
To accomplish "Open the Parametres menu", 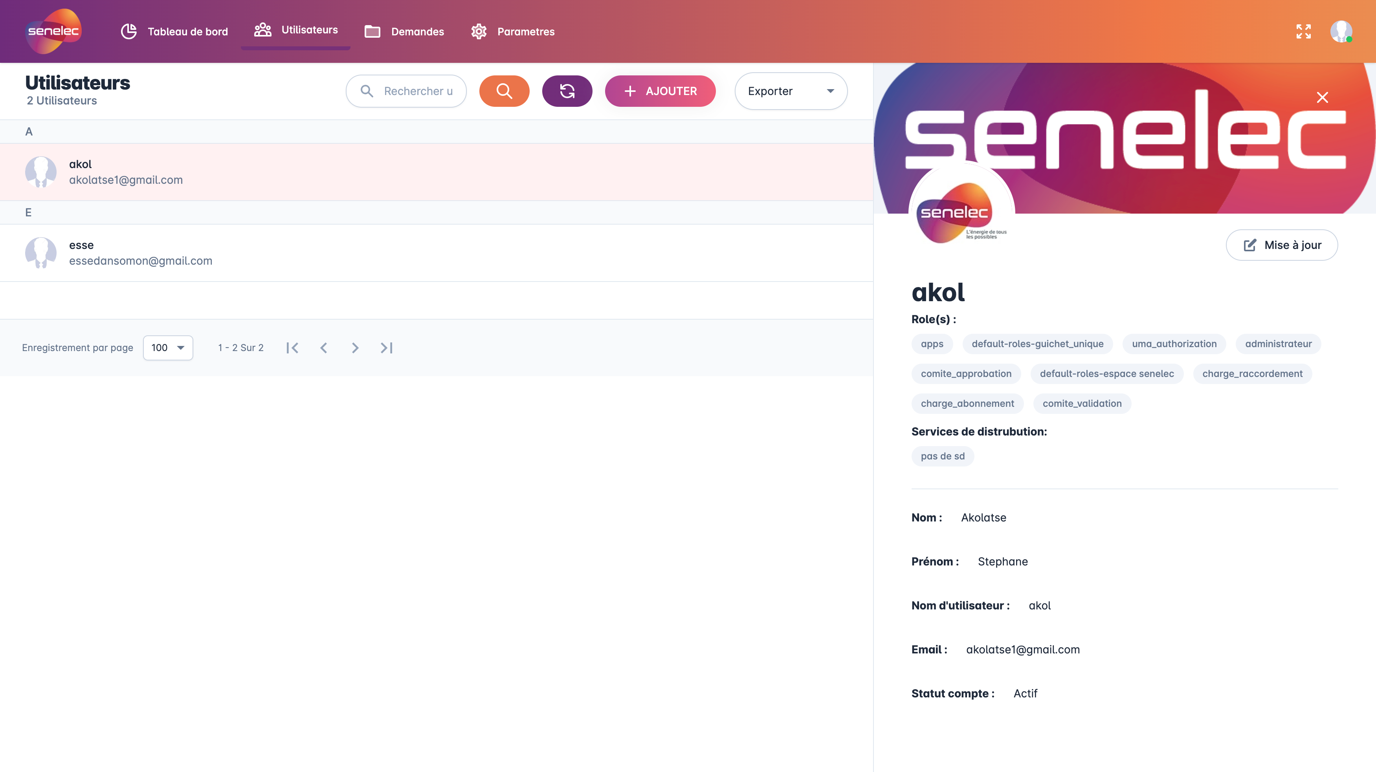I will tap(513, 31).
